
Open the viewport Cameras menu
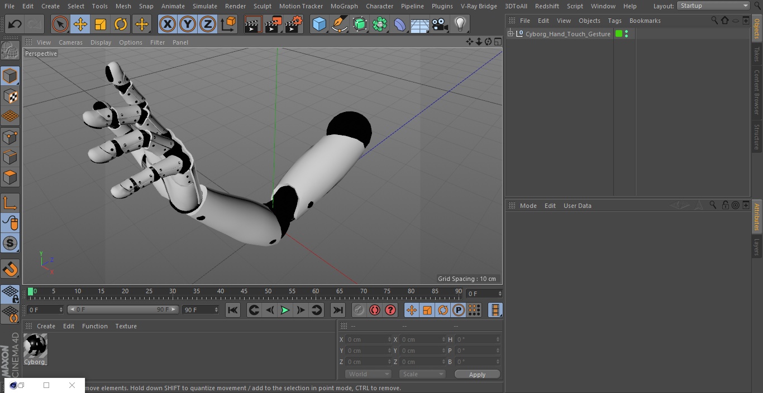(70, 42)
